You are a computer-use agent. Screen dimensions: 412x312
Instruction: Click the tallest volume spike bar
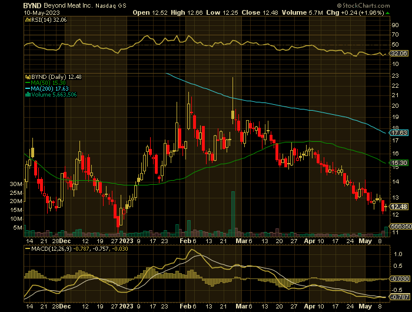[x=234, y=212]
